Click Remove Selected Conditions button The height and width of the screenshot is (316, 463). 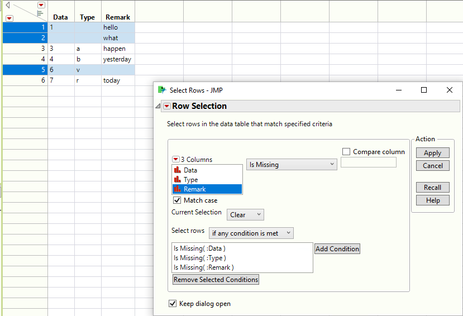point(216,280)
